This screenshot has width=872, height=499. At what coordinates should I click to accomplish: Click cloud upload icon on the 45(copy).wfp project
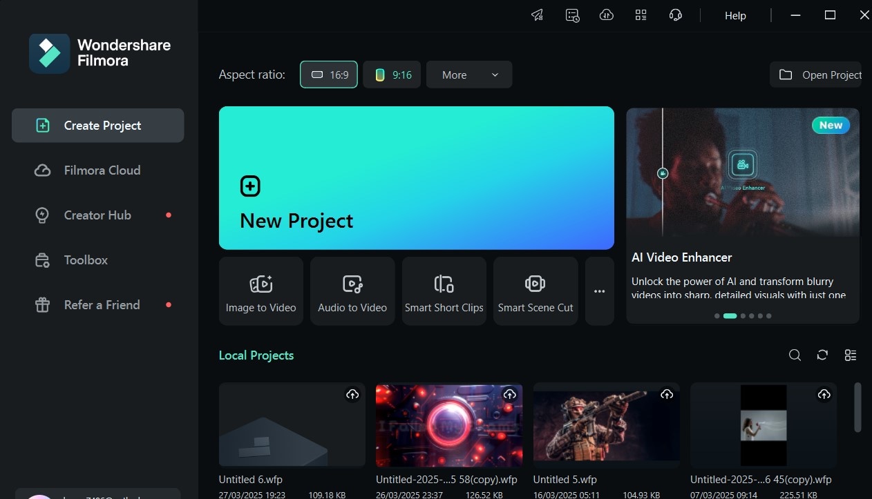(824, 394)
